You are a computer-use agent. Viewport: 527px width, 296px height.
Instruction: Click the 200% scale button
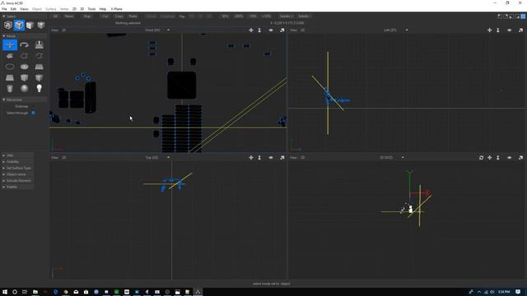[x=239, y=16]
